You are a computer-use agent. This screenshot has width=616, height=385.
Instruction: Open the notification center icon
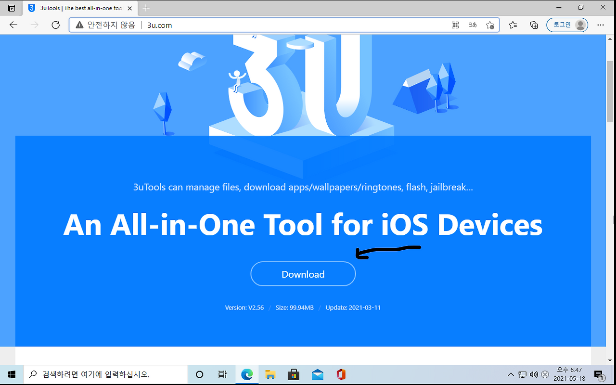(x=599, y=374)
